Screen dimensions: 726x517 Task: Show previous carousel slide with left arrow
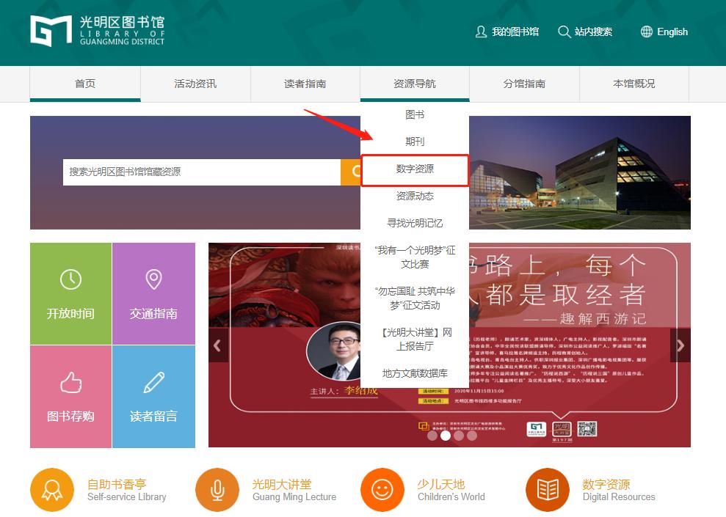218,345
